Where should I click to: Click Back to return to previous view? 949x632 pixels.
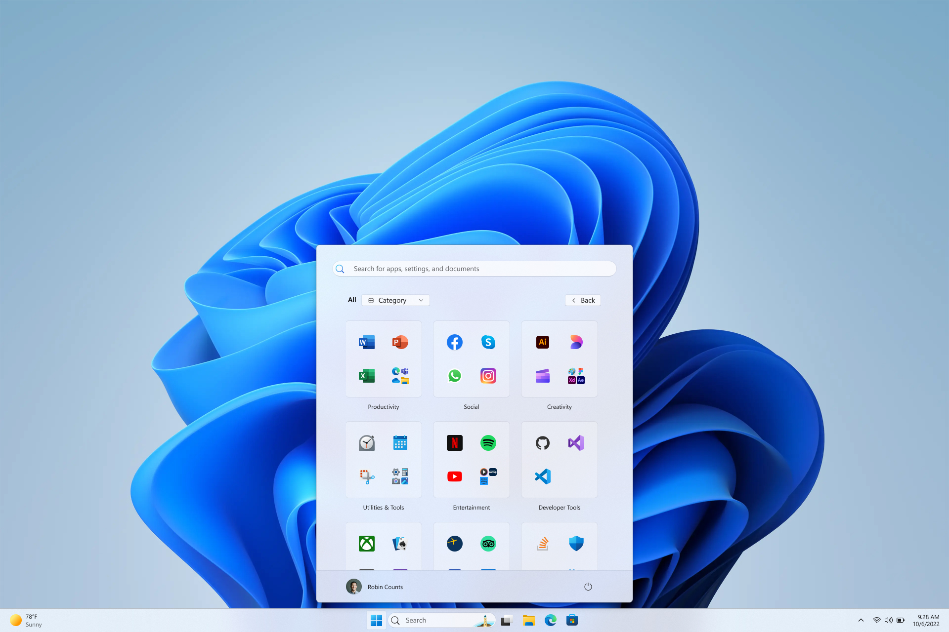583,300
